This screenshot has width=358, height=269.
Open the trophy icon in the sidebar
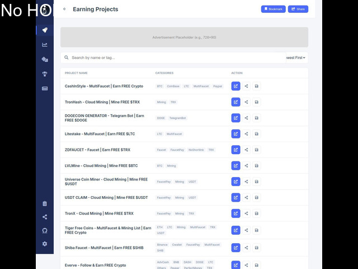tap(45, 74)
